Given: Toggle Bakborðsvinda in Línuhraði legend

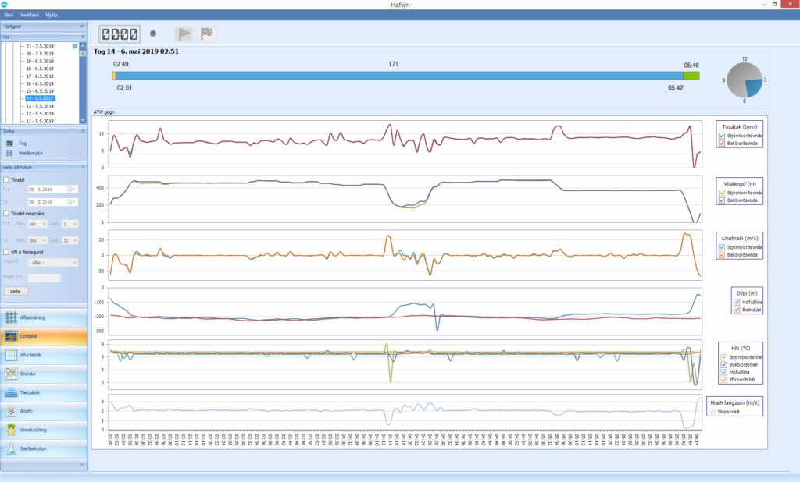Looking at the screenshot, I should pos(722,255).
